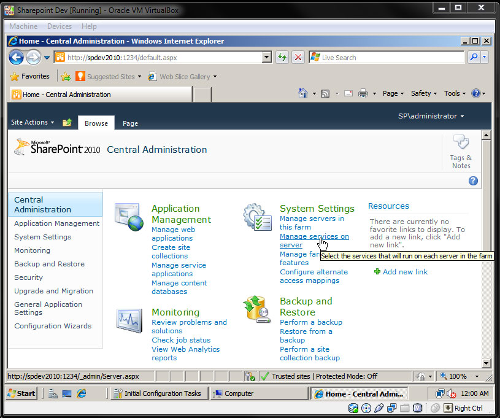Open the recent pages dropdown arrow
This screenshot has height=418, width=500.
coord(47,58)
